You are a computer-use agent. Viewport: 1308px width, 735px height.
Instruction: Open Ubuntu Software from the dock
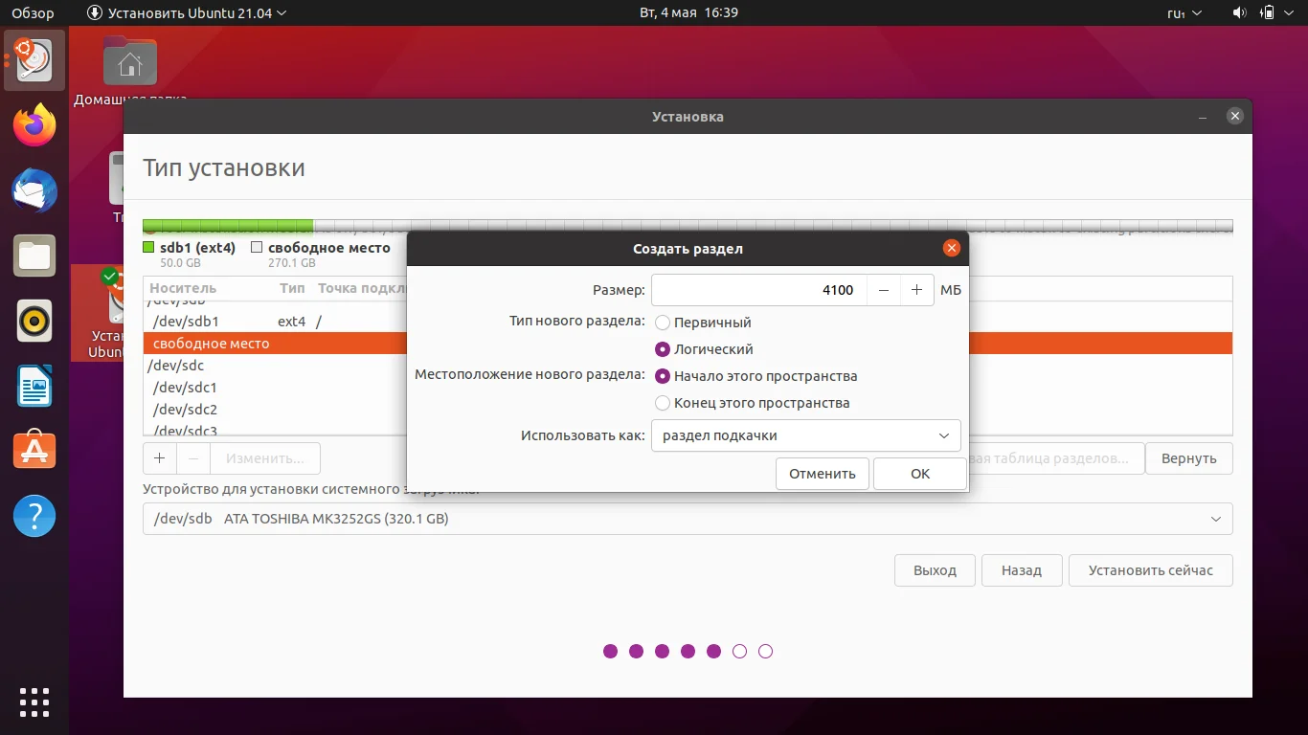[x=34, y=450]
